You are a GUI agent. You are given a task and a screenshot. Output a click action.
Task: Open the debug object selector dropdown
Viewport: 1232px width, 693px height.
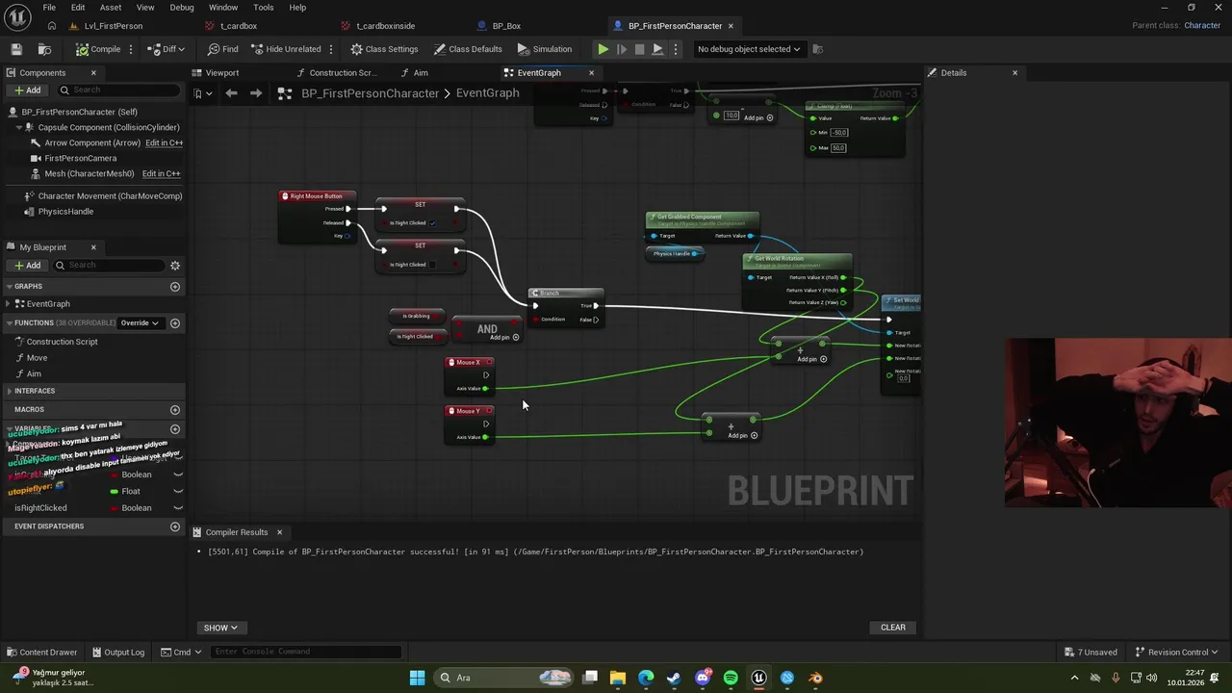point(749,49)
